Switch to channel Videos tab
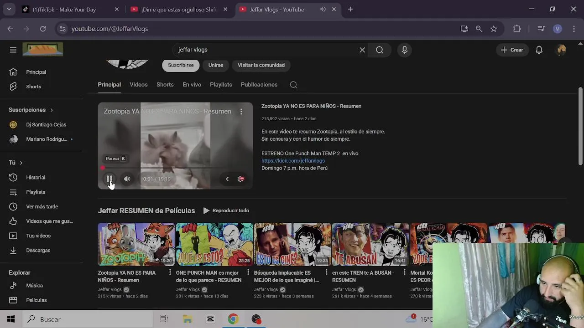Screen dimensions: 584x328 pyautogui.click(x=138, y=85)
